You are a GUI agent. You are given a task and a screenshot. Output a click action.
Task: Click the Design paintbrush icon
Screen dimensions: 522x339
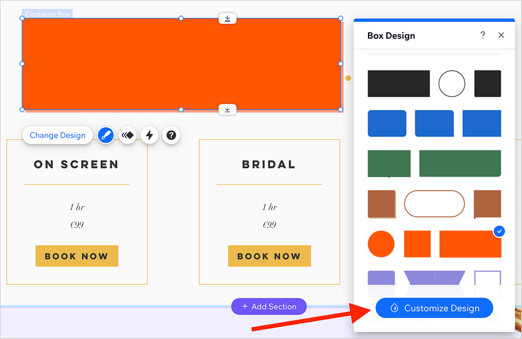pos(106,135)
